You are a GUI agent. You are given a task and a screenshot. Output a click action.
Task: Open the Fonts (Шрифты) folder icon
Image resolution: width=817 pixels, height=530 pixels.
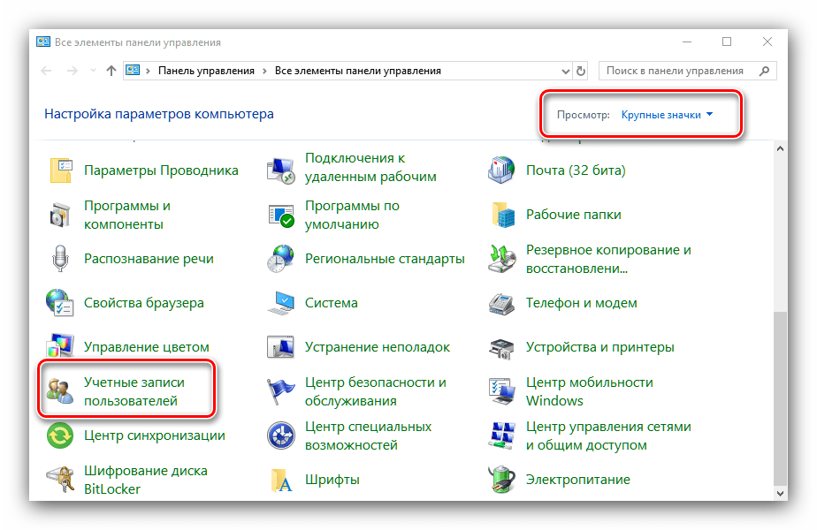(281, 480)
